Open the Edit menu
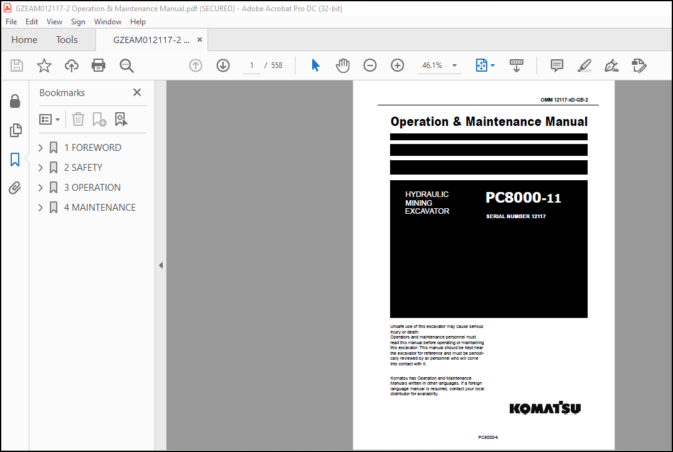 click(31, 21)
